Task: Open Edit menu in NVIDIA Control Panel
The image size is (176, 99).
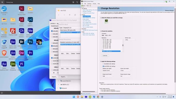Action: (x=85, y=4)
